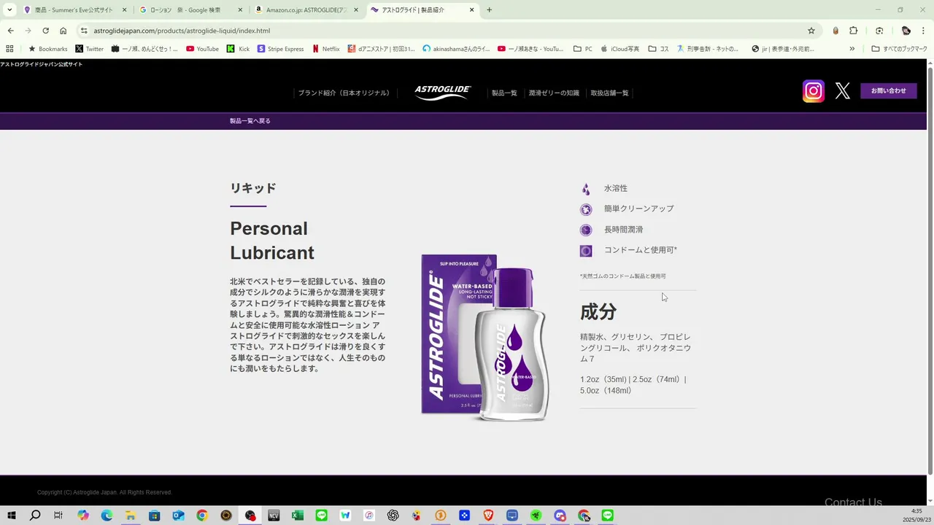Open すべてのブックマーク folder
934x525 pixels.
tap(899, 49)
